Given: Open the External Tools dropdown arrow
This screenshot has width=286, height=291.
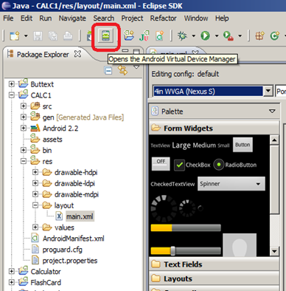Looking at the screenshot, I should 240,36.
